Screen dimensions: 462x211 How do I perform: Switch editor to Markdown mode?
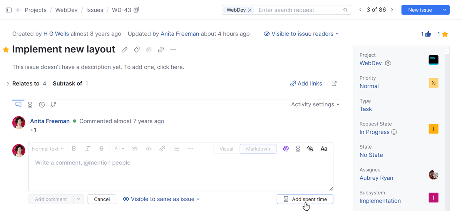coord(258,149)
